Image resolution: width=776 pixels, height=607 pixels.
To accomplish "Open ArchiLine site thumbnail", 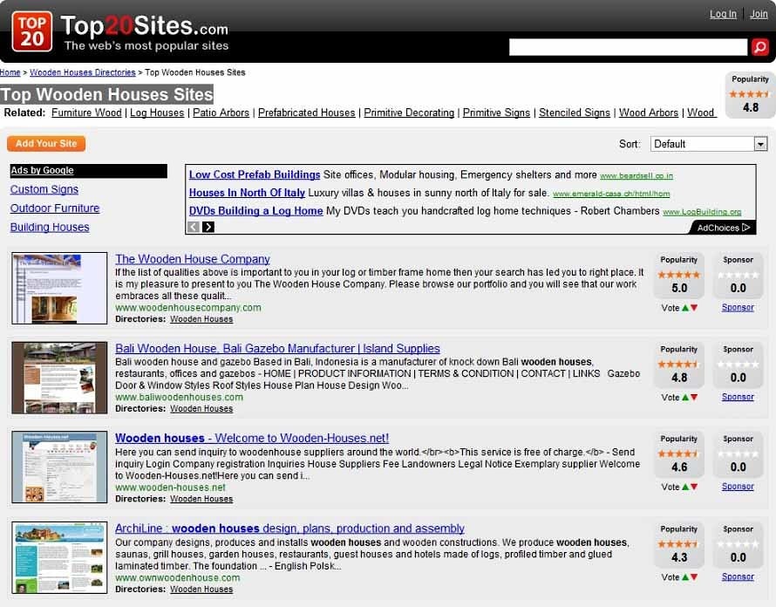I will click(59, 557).
